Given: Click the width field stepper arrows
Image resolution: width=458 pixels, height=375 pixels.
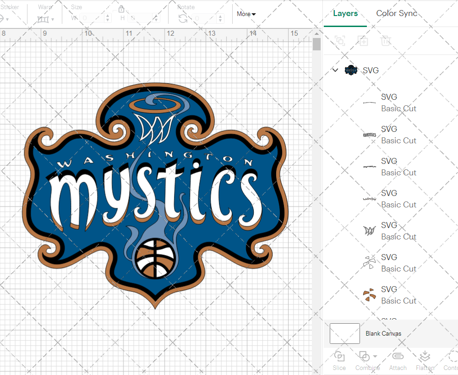Looking at the screenshot, I should pos(108,18).
